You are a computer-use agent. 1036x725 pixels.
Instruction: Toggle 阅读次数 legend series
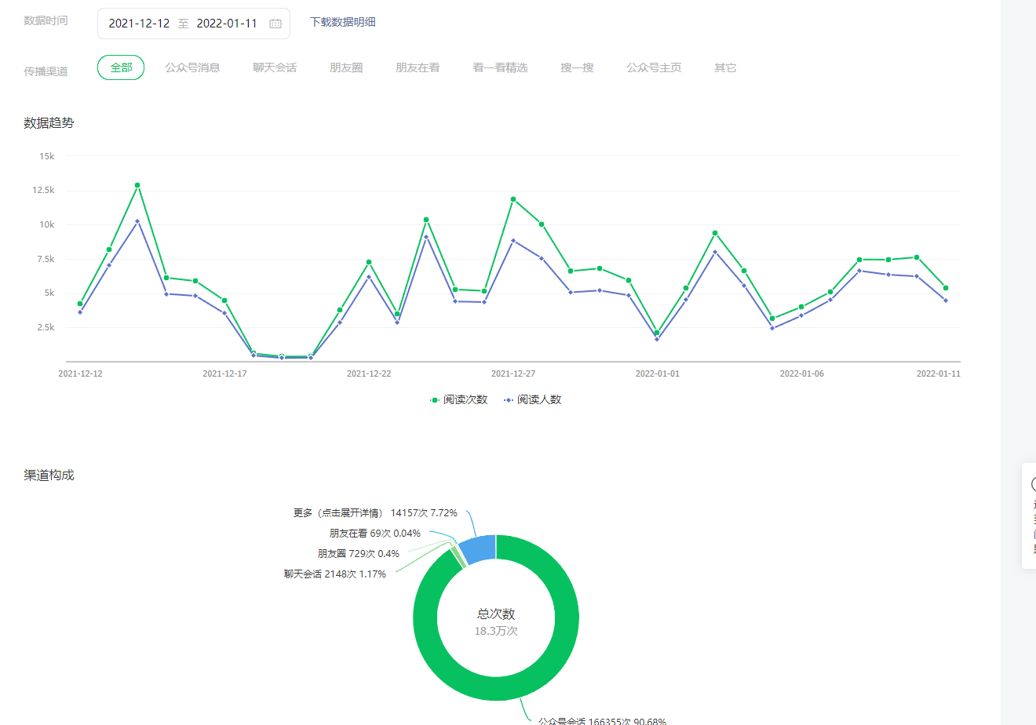tap(458, 399)
